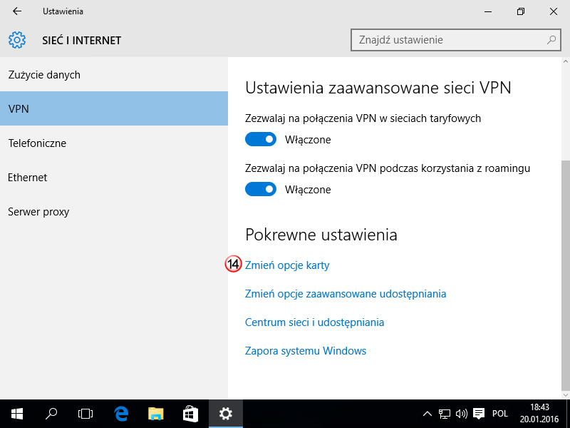Go back with the arrow icon

(16, 11)
